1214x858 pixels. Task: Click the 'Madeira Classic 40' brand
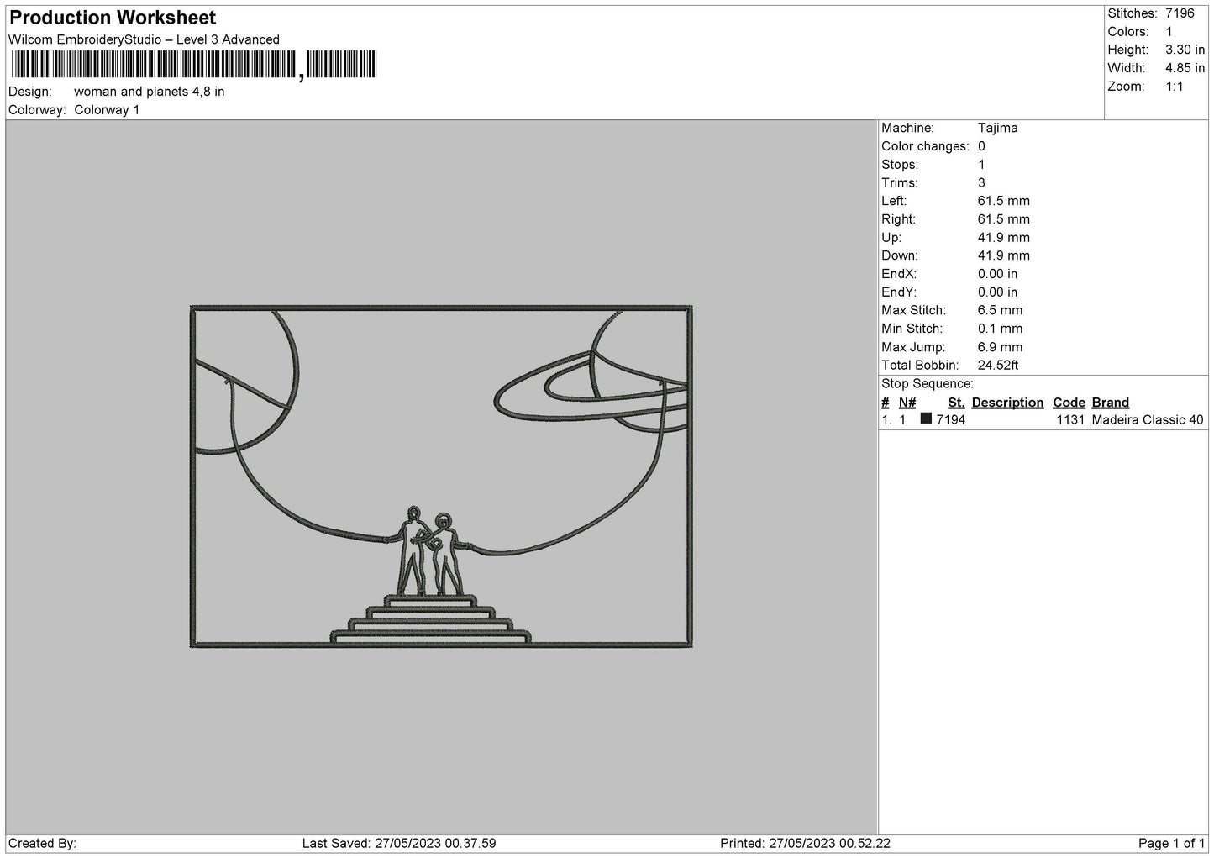(1148, 420)
